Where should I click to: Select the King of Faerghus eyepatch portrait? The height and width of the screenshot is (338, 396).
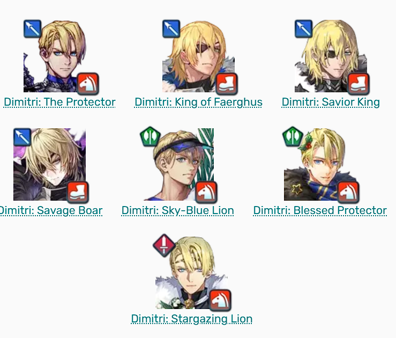[x=198, y=56]
